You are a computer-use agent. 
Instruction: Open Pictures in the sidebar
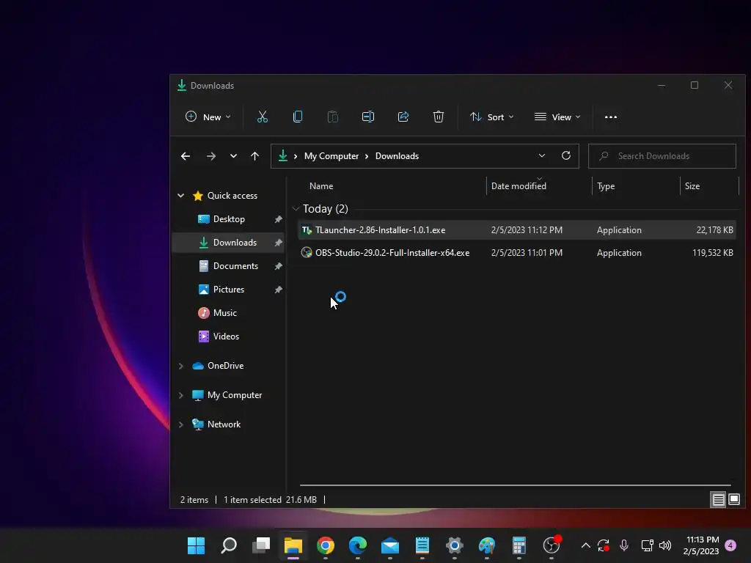(228, 289)
